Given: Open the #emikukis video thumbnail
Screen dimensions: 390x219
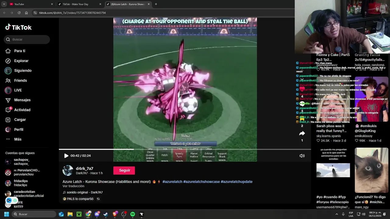Looking at the screenshot, I should coord(371,99).
